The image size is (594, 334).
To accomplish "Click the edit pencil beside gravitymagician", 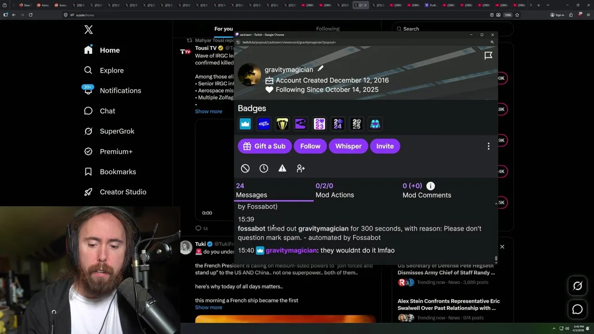I will coord(320,69).
